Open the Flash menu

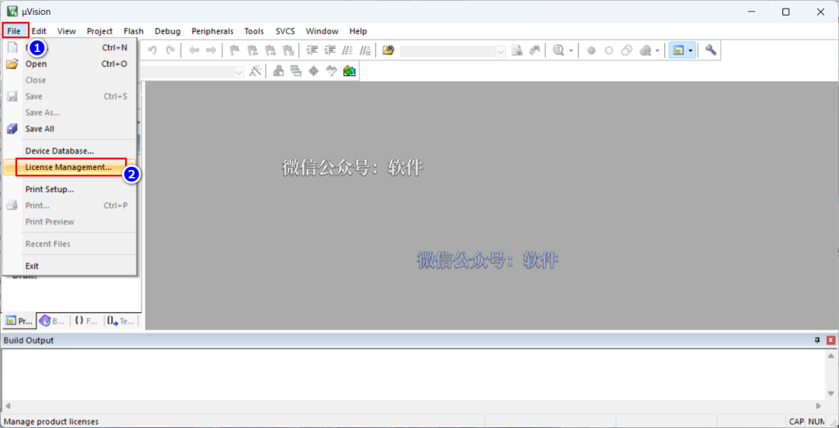coord(134,31)
